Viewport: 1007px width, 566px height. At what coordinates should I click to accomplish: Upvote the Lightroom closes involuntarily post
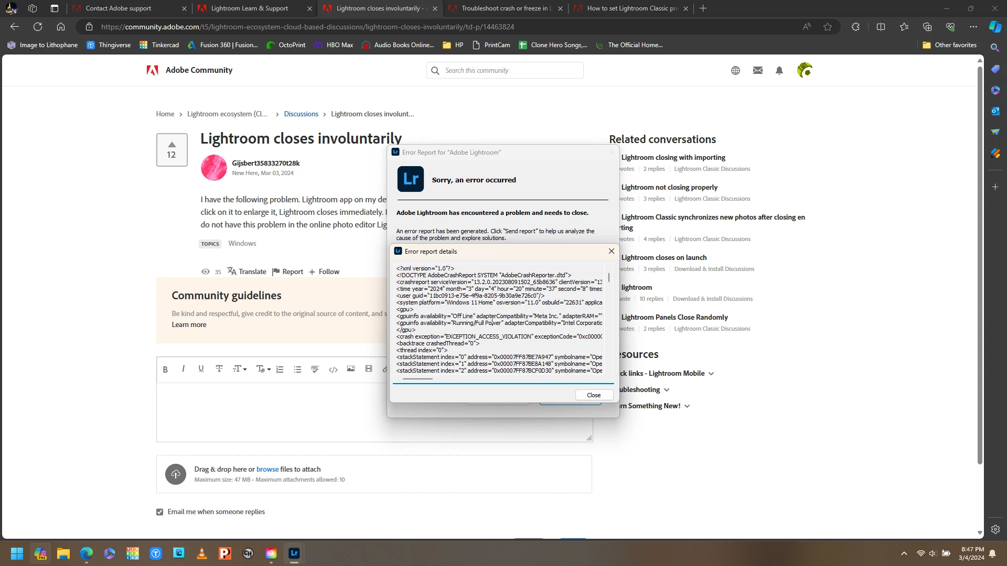click(172, 144)
